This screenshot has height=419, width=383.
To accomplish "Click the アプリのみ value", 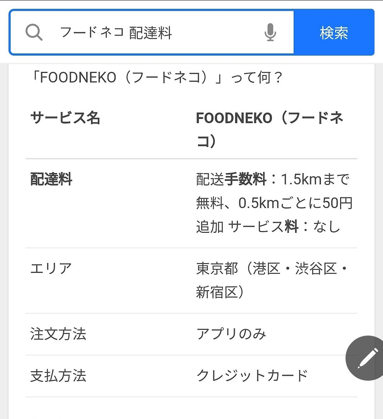I will 231,334.
